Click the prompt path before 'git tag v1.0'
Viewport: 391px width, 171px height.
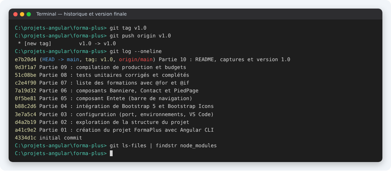click(61, 28)
